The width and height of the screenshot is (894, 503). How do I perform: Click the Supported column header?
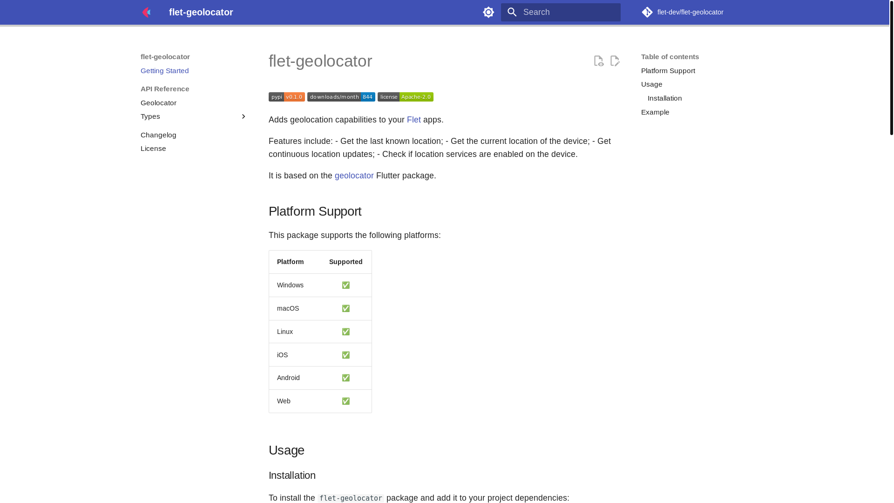(346, 262)
